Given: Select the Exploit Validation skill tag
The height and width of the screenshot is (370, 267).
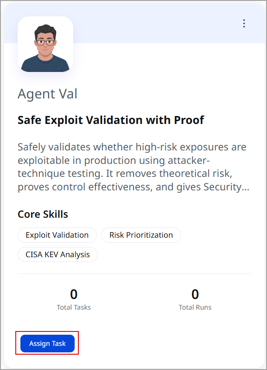Looking at the screenshot, I should 57,235.
